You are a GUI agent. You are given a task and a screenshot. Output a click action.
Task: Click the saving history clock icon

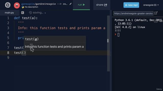31,13
